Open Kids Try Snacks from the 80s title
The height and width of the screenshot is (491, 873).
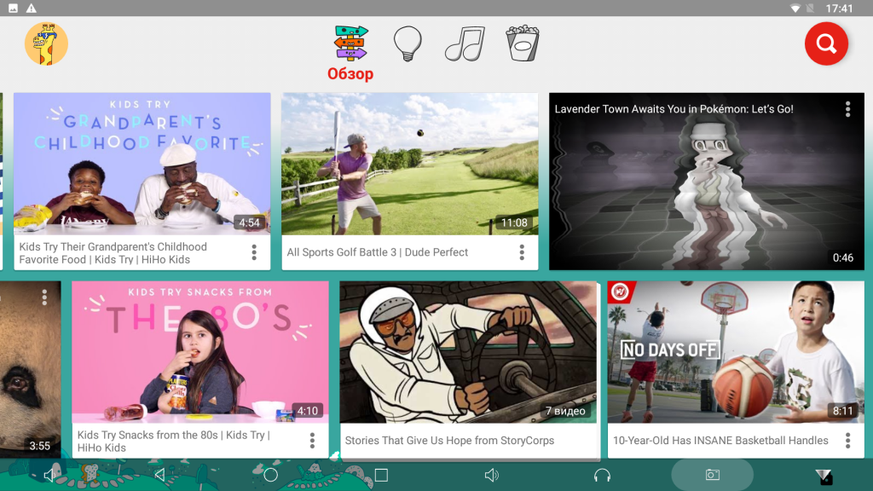[175, 441]
